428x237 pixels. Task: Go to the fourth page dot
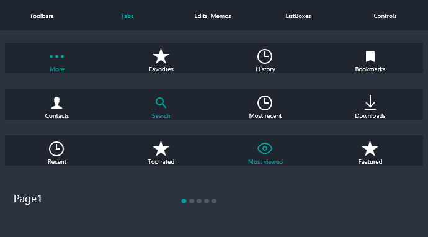click(x=207, y=201)
